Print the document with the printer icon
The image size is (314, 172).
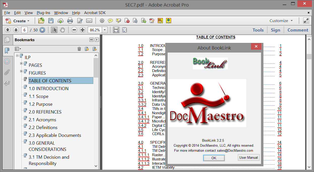(x=70, y=21)
